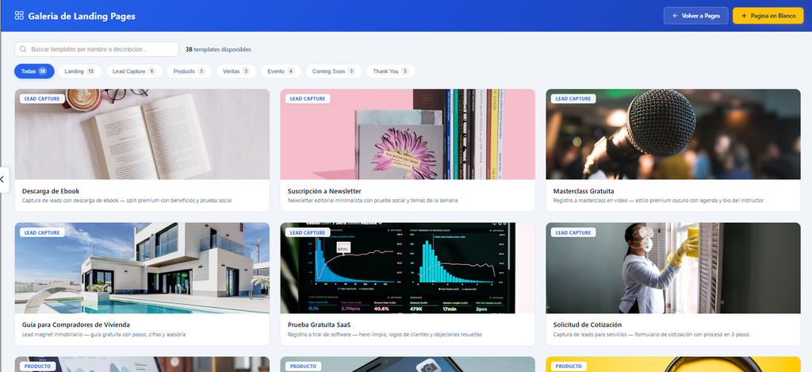Image resolution: width=812 pixels, height=372 pixels.
Task: Select the Guía para Compradores de Vivienda thumbnail
Action: point(142,268)
